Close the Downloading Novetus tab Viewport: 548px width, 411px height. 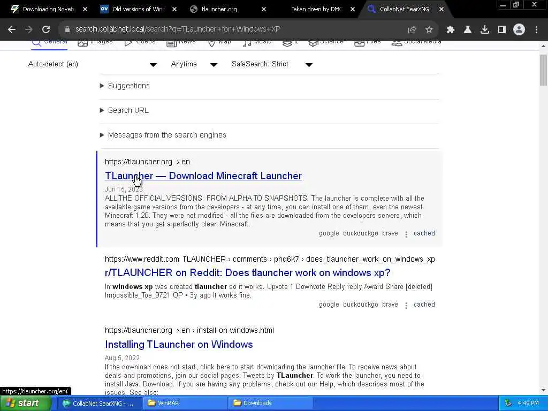coord(85,9)
